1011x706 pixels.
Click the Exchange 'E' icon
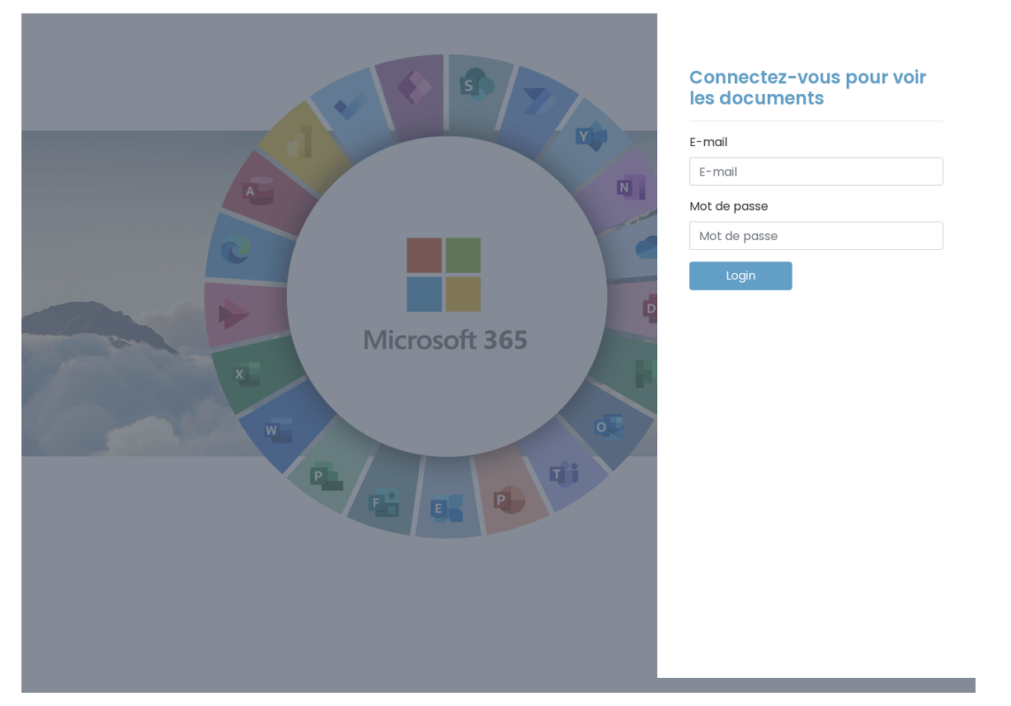(x=446, y=508)
